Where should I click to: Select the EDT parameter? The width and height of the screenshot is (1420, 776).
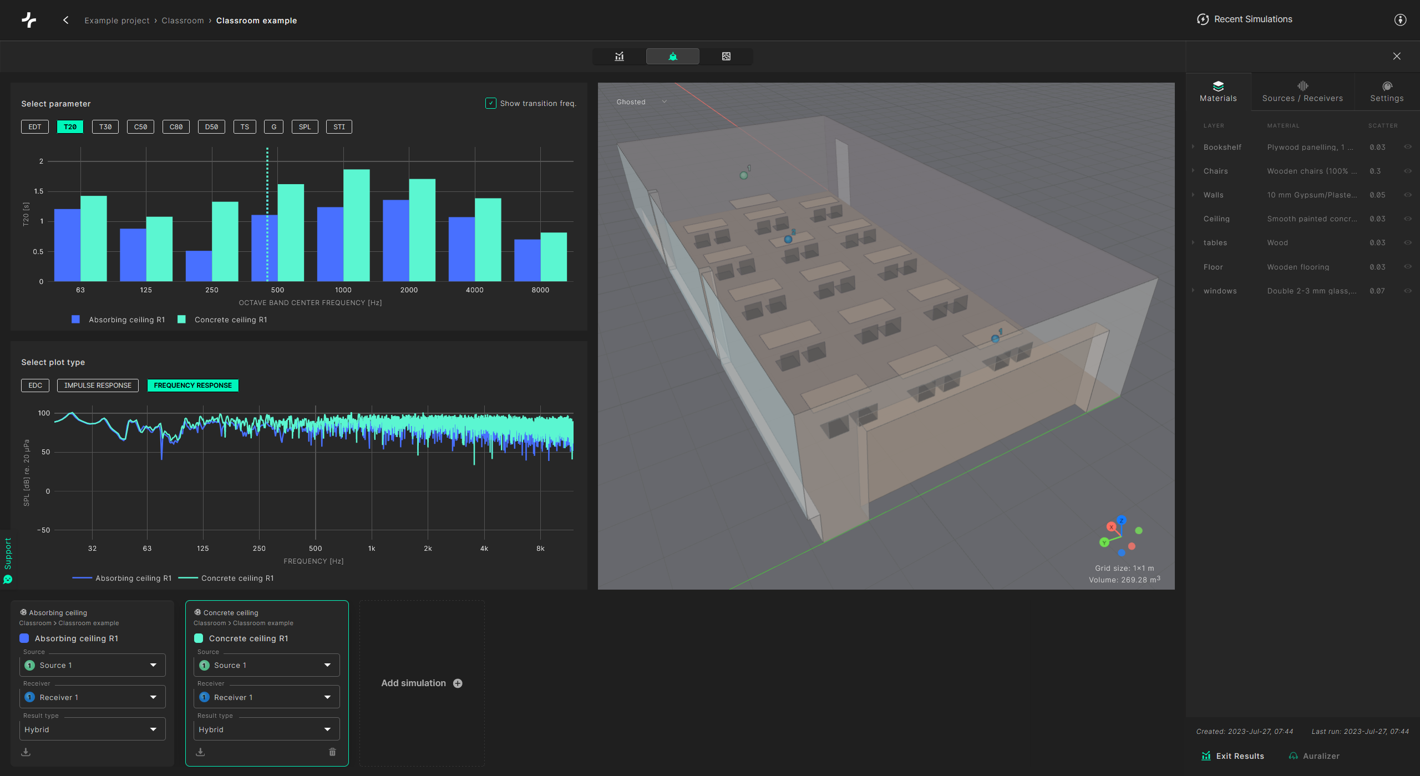tap(35, 127)
